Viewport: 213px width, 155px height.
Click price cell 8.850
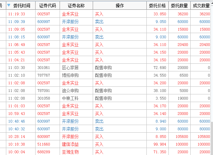pos(161,137)
